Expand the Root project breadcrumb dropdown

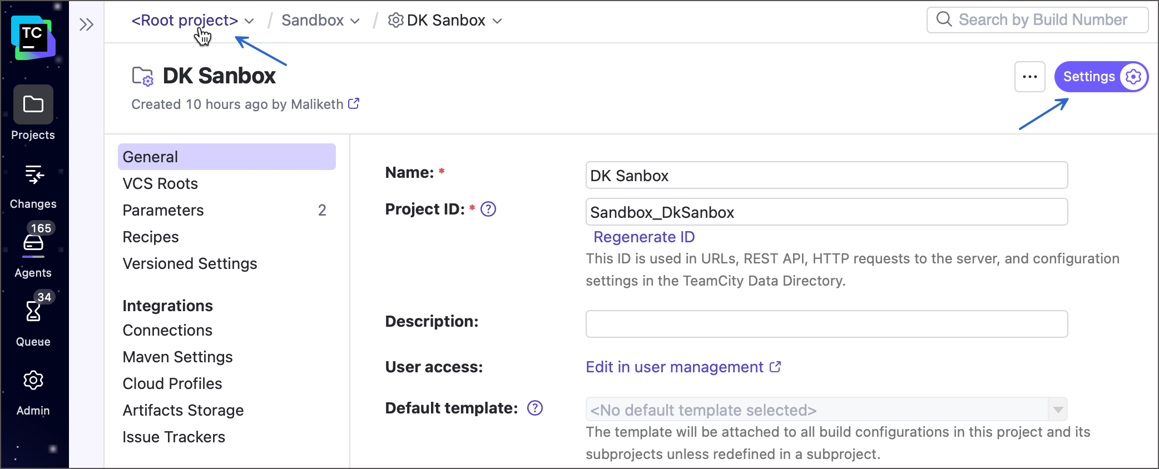tap(249, 21)
